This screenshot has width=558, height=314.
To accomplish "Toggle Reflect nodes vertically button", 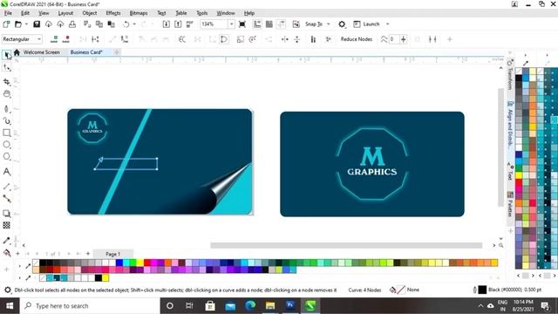I will [296, 39].
